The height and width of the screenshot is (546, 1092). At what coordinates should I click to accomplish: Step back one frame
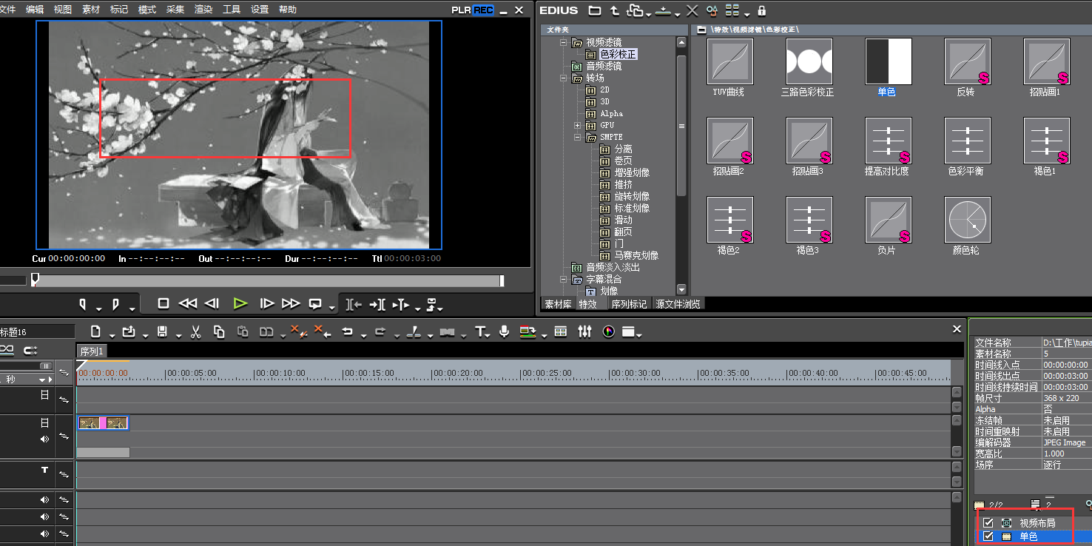pyautogui.click(x=212, y=303)
